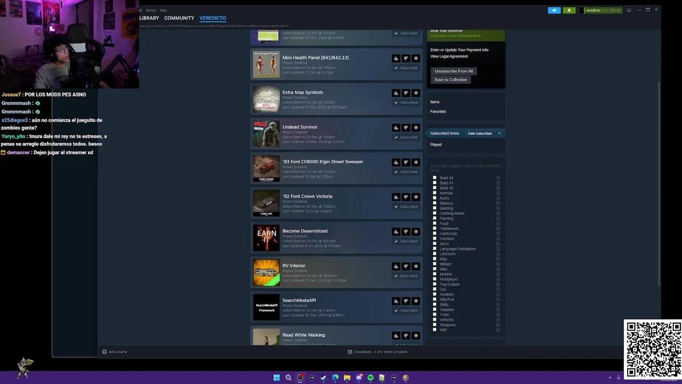Screen dimensions: 682x384
Task: Check the Build 41 tag filter
Action: pyautogui.click(x=435, y=183)
